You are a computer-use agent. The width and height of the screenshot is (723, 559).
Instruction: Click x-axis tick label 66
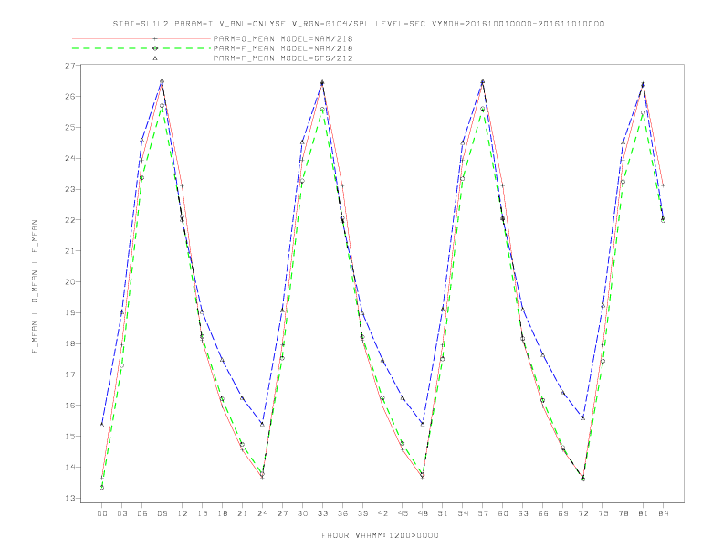point(543,513)
